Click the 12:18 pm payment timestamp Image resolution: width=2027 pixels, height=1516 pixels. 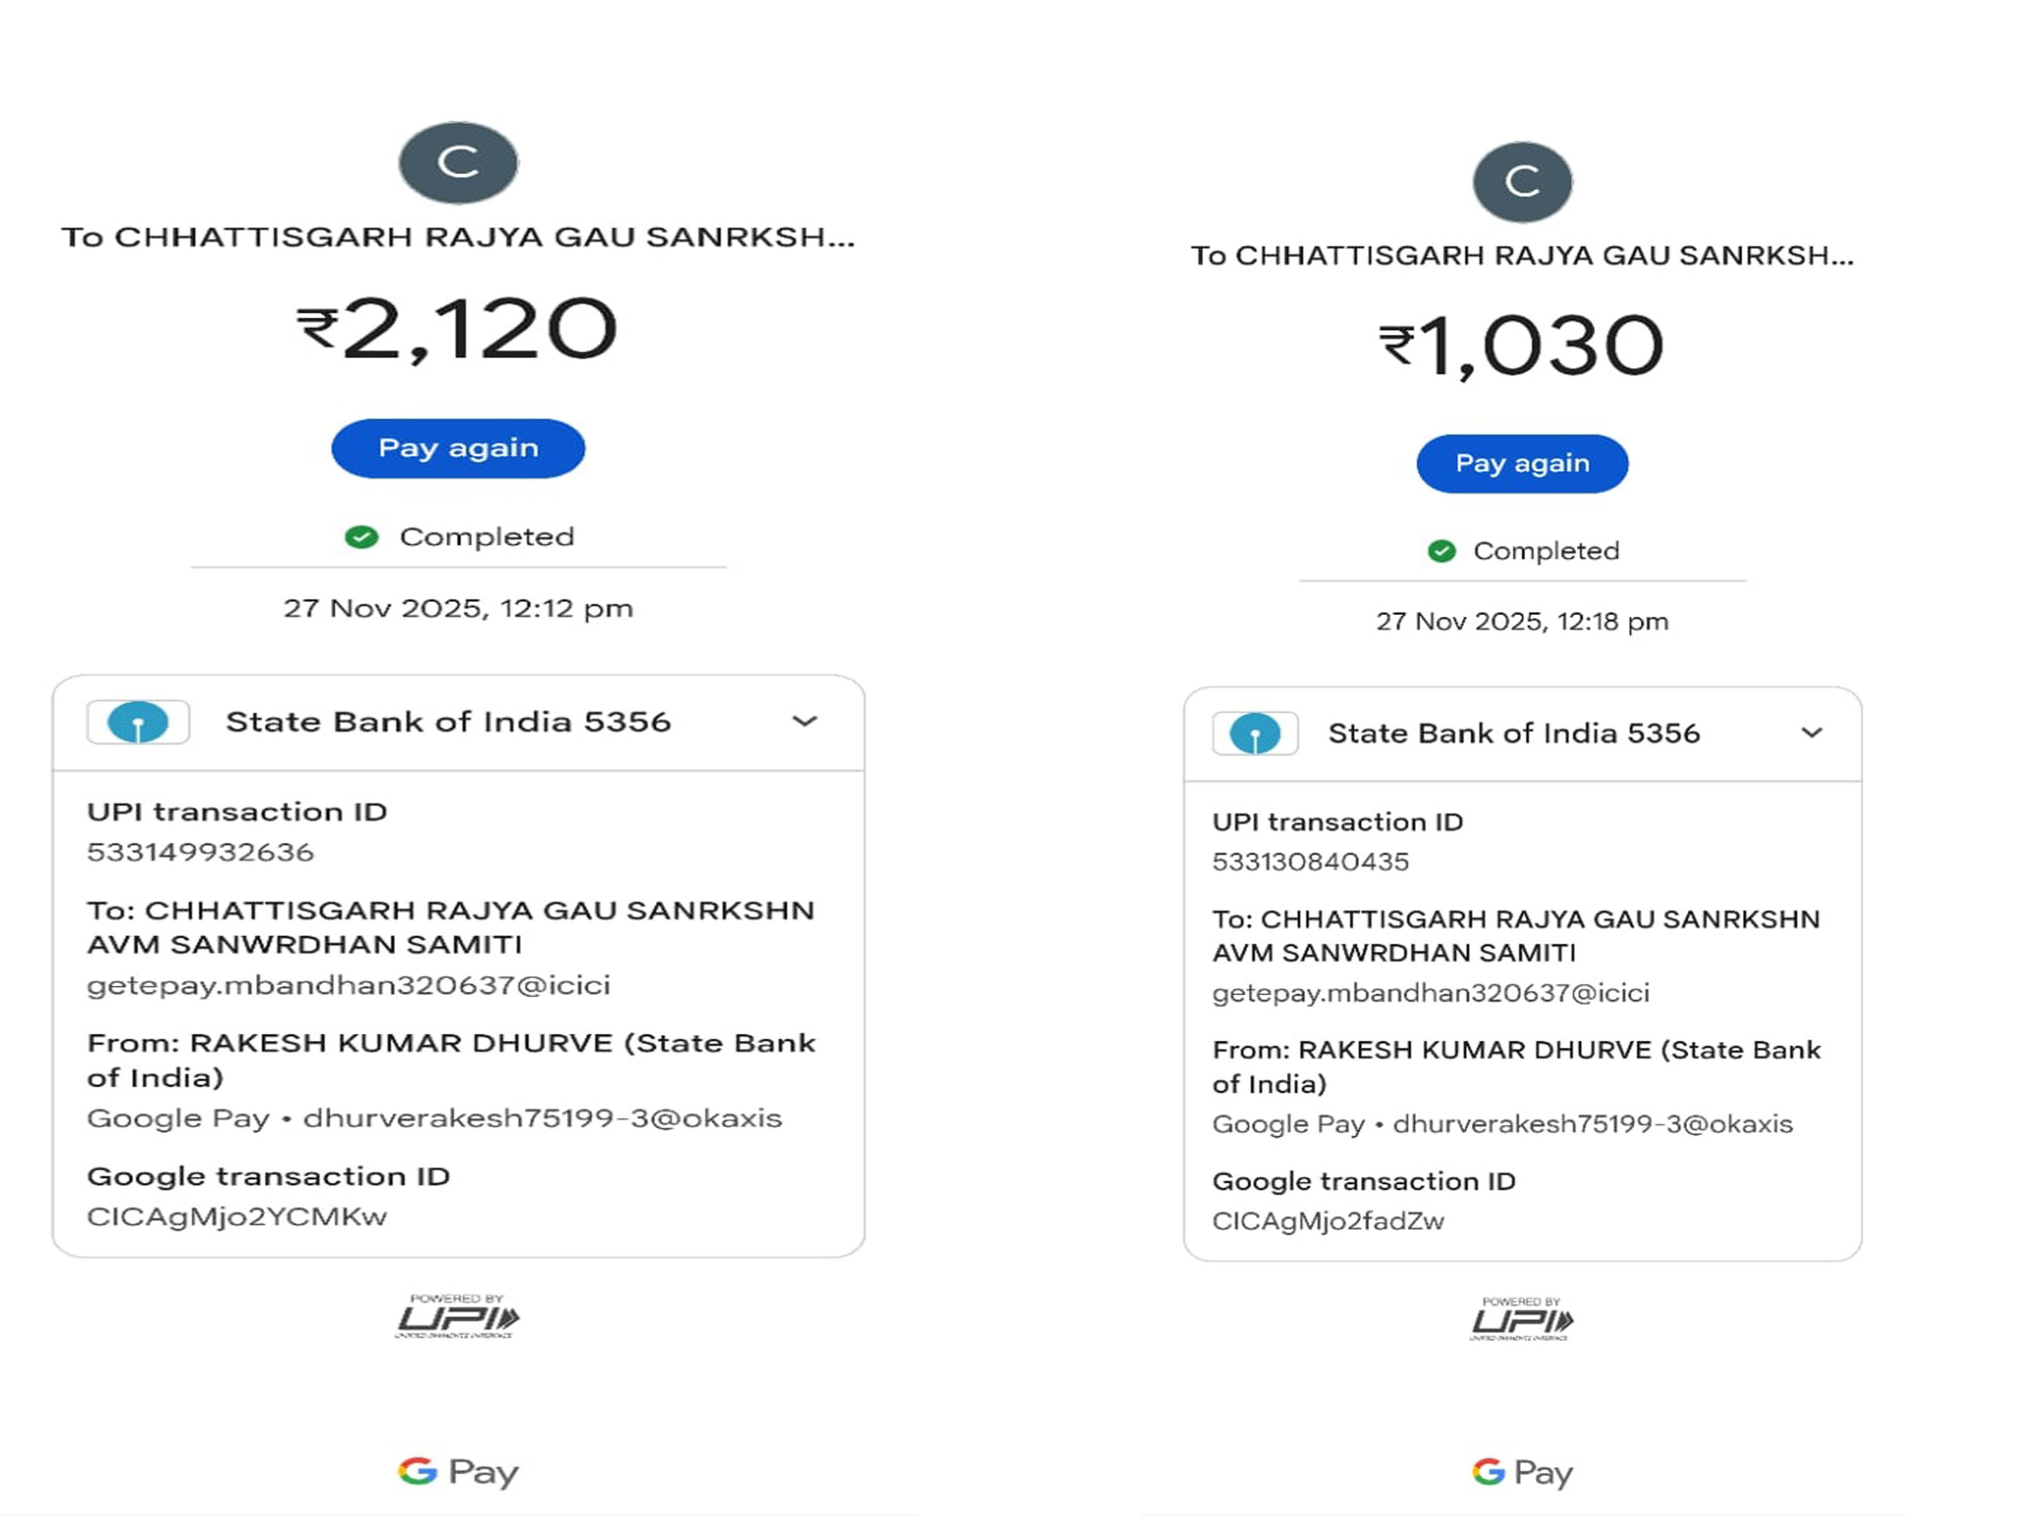1522,622
